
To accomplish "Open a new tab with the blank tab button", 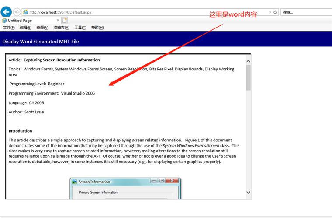I will coord(65,20).
